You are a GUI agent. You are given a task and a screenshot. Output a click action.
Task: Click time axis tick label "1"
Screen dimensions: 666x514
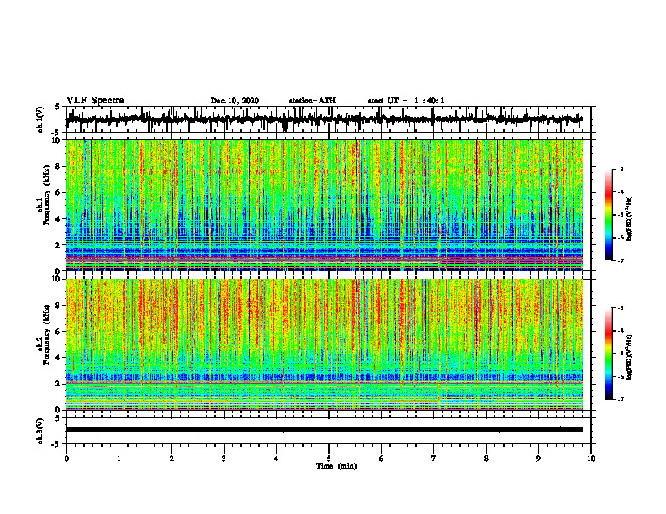click(119, 459)
